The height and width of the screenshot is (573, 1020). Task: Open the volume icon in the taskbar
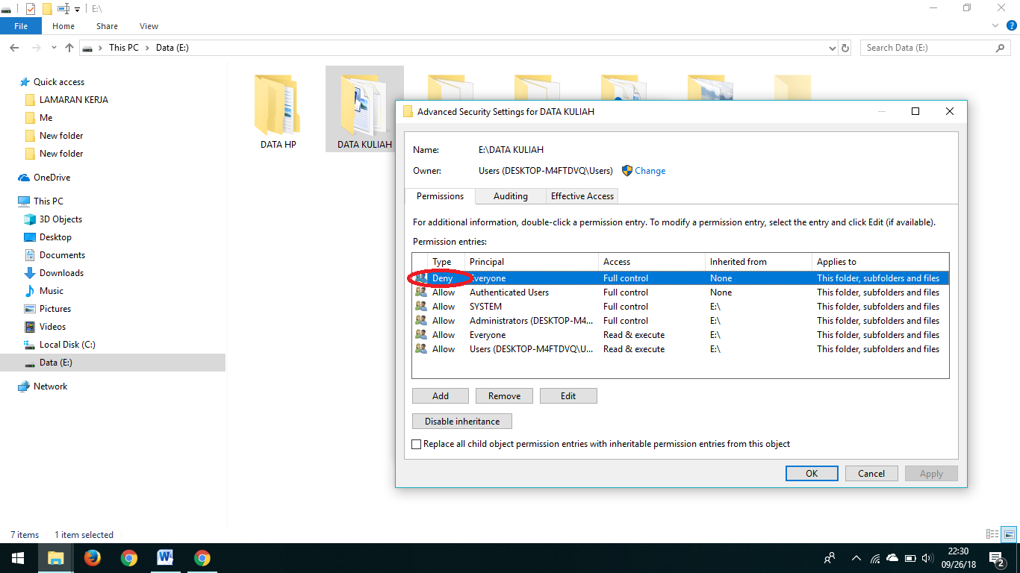[927, 557]
